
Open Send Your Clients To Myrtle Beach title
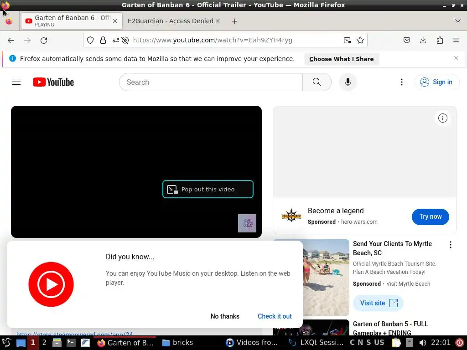(392, 248)
